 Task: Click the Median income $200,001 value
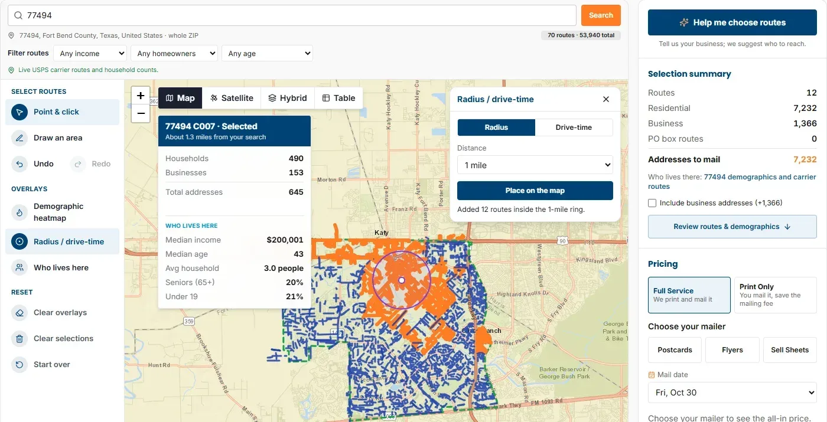(x=285, y=240)
